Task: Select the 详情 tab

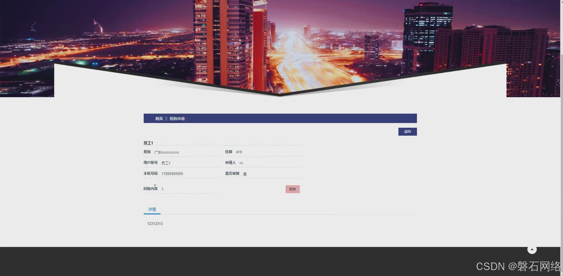Action: click(x=152, y=209)
